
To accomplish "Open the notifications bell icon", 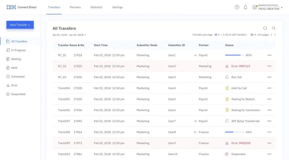I will point(245,7).
